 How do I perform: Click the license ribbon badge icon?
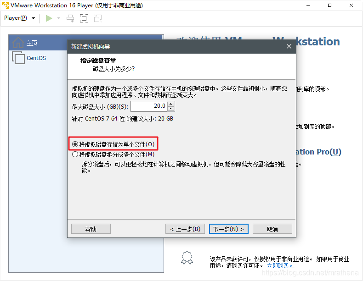187,258
